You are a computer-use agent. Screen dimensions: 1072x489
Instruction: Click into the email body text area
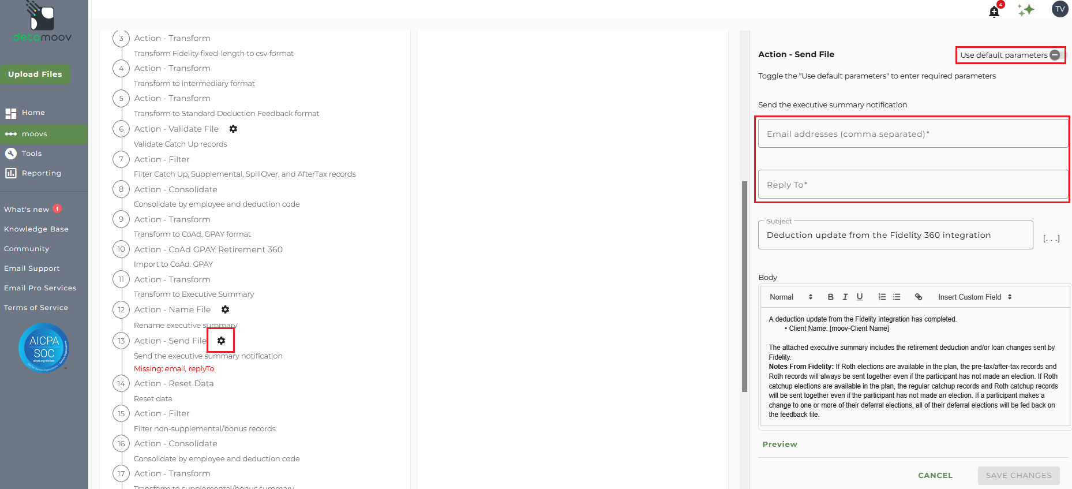coord(915,367)
